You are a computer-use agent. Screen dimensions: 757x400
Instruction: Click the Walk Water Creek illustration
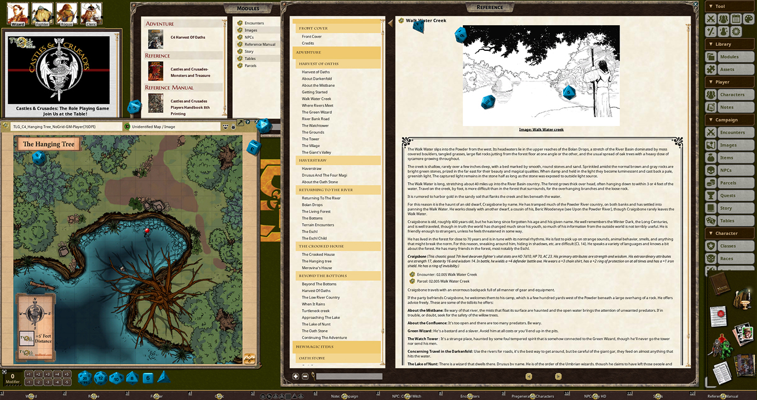pyautogui.click(x=541, y=76)
